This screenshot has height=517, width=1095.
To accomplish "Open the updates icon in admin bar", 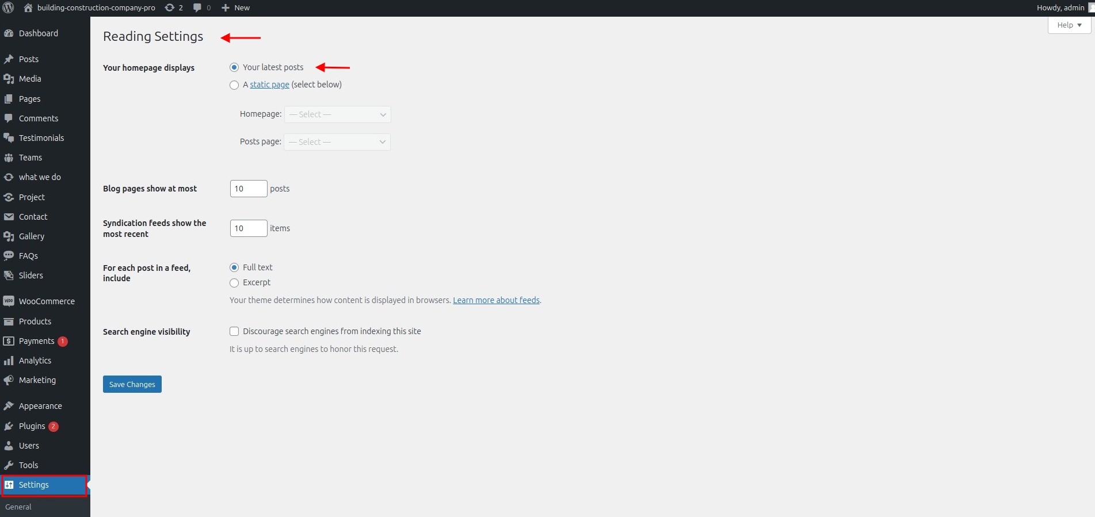I will 170,8.
